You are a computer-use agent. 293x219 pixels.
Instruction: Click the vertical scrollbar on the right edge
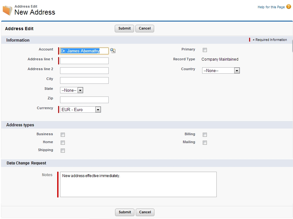(x=292, y=48)
